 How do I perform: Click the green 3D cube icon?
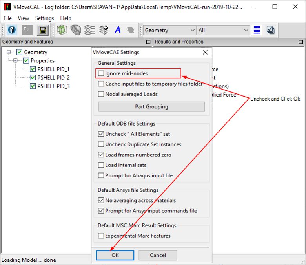(62, 30)
